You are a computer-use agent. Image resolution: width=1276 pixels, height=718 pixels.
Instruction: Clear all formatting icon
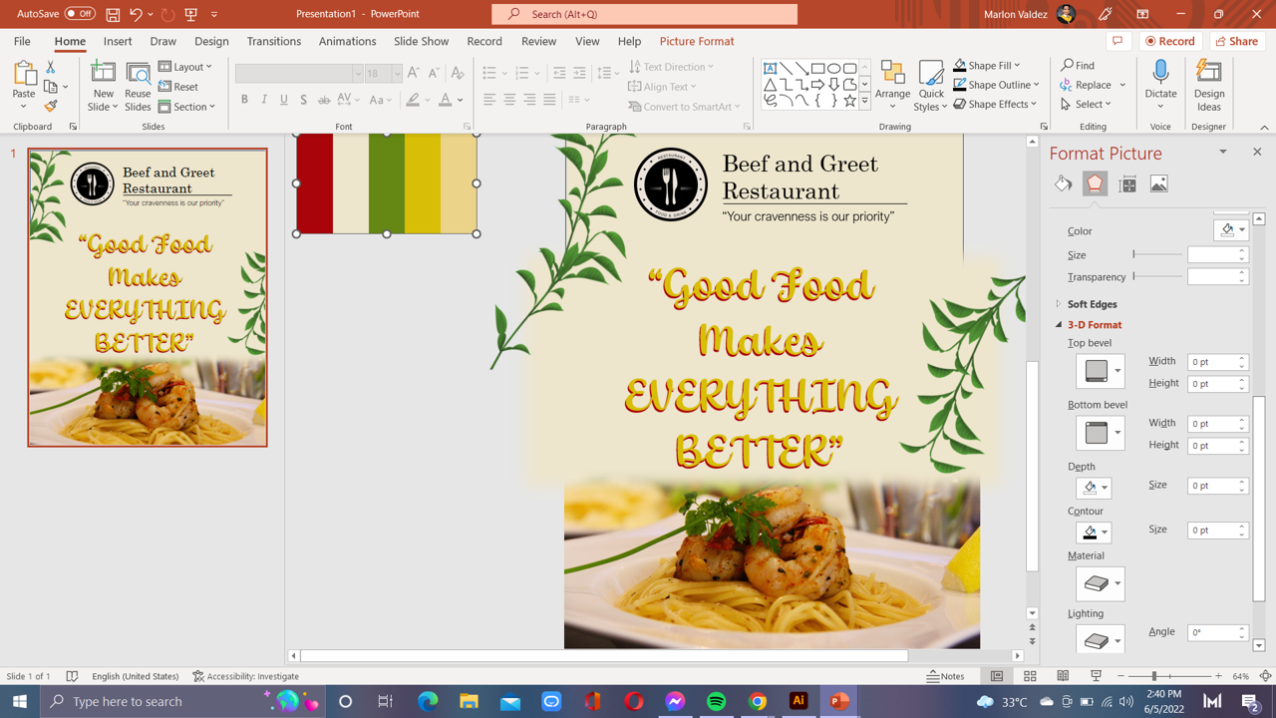point(458,73)
